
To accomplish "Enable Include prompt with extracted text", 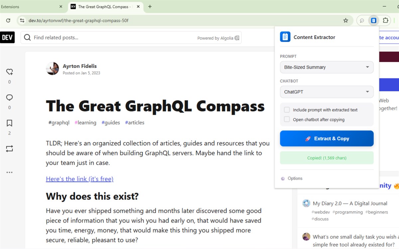I will click(x=287, y=110).
